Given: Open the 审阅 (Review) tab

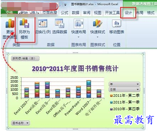Looking at the screenshot, I should [x=87, y=13].
